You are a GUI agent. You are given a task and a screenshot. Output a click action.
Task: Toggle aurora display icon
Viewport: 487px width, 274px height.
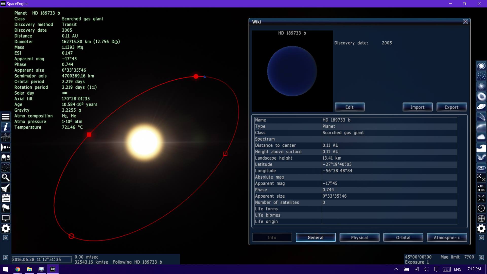click(x=481, y=157)
